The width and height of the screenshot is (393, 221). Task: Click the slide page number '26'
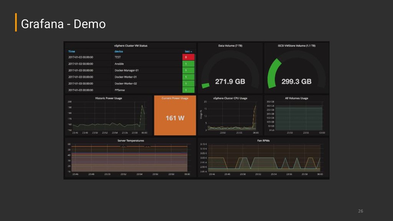click(x=360, y=211)
